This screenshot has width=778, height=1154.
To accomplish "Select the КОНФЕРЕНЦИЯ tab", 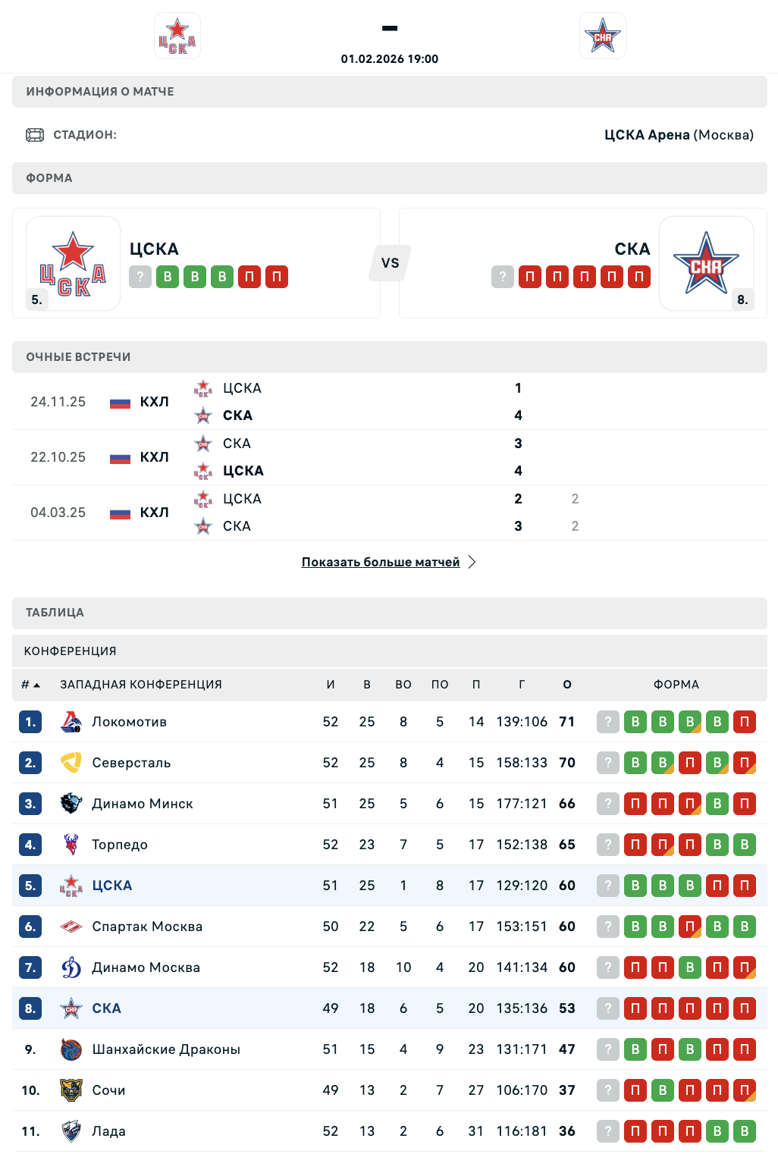I will tap(71, 651).
